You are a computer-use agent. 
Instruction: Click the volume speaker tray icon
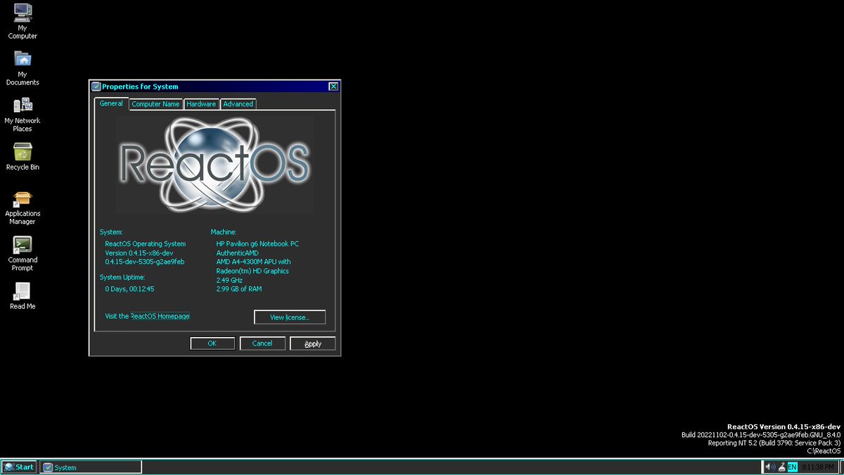pyautogui.click(x=769, y=467)
